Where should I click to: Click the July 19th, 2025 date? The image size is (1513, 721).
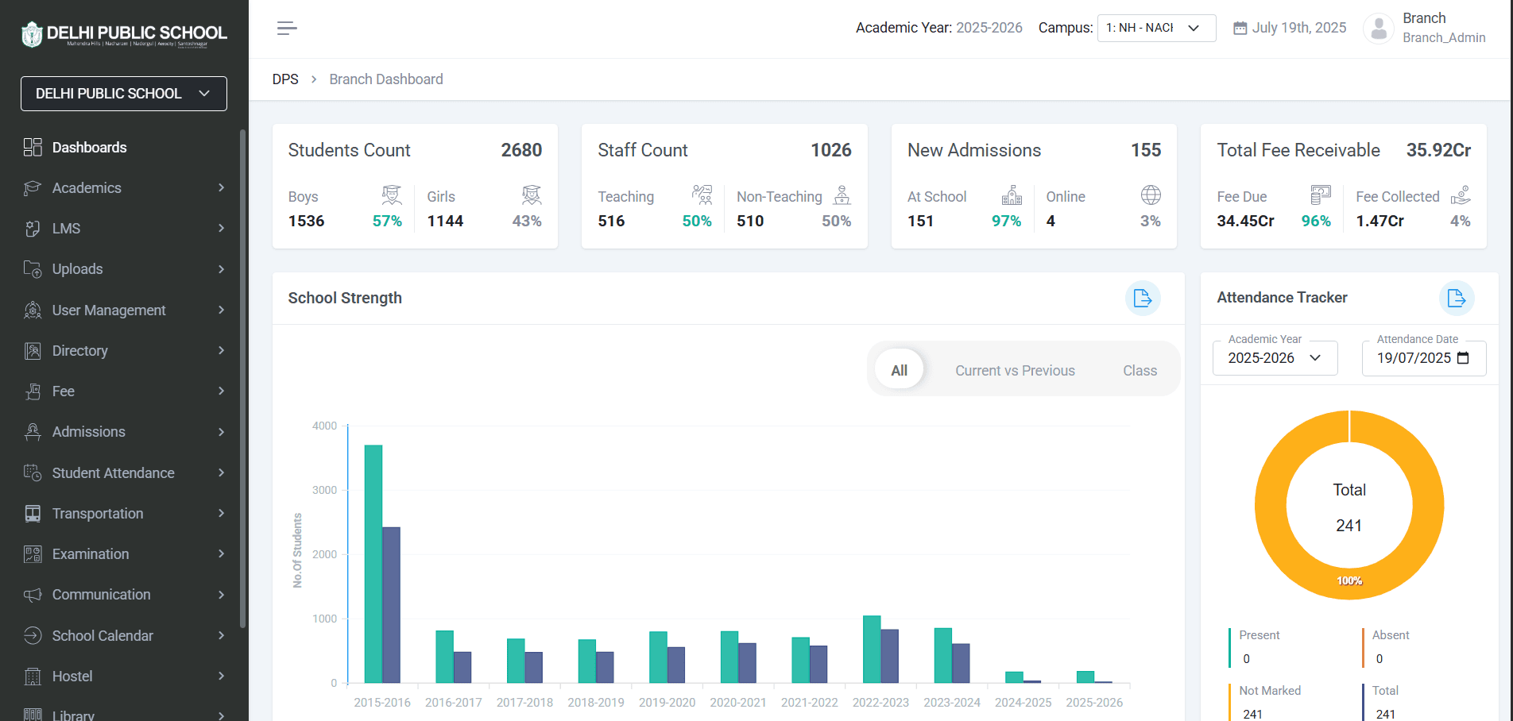(x=1298, y=28)
